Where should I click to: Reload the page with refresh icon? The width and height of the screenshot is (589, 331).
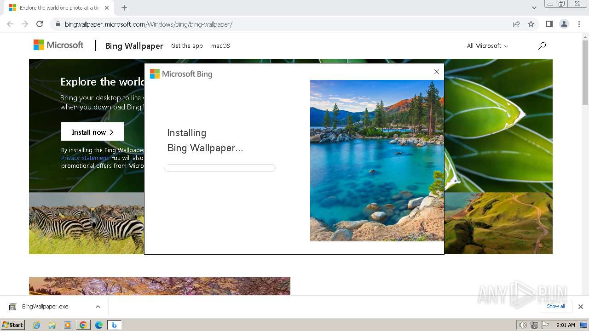pos(40,24)
